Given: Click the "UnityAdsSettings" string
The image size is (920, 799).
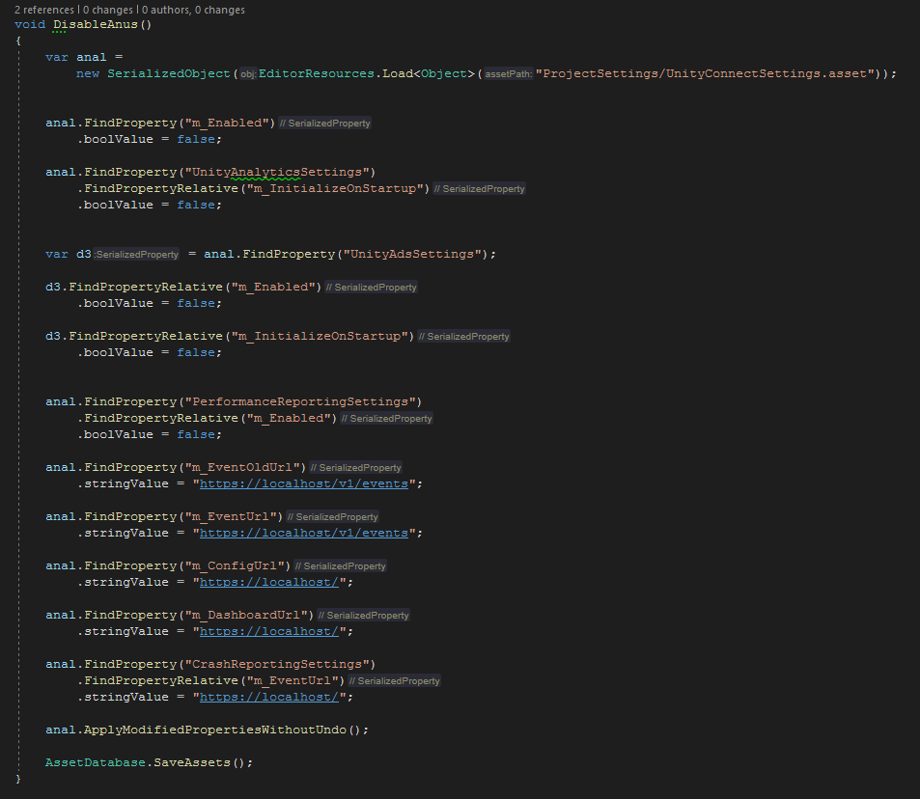Looking at the screenshot, I should click(x=412, y=255).
